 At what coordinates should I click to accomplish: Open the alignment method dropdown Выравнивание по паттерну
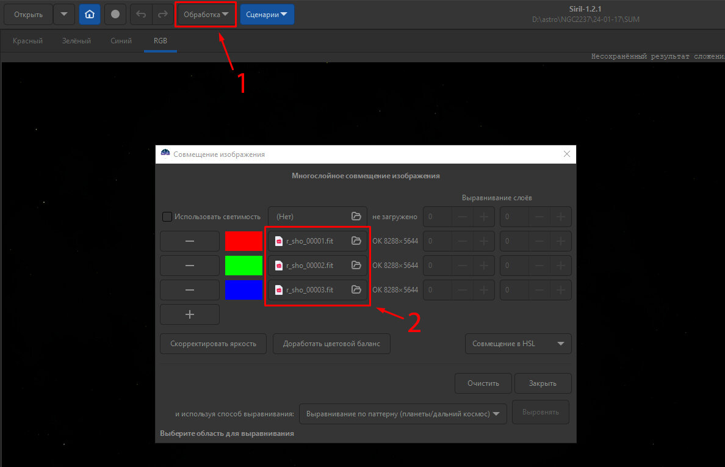coord(403,414)
